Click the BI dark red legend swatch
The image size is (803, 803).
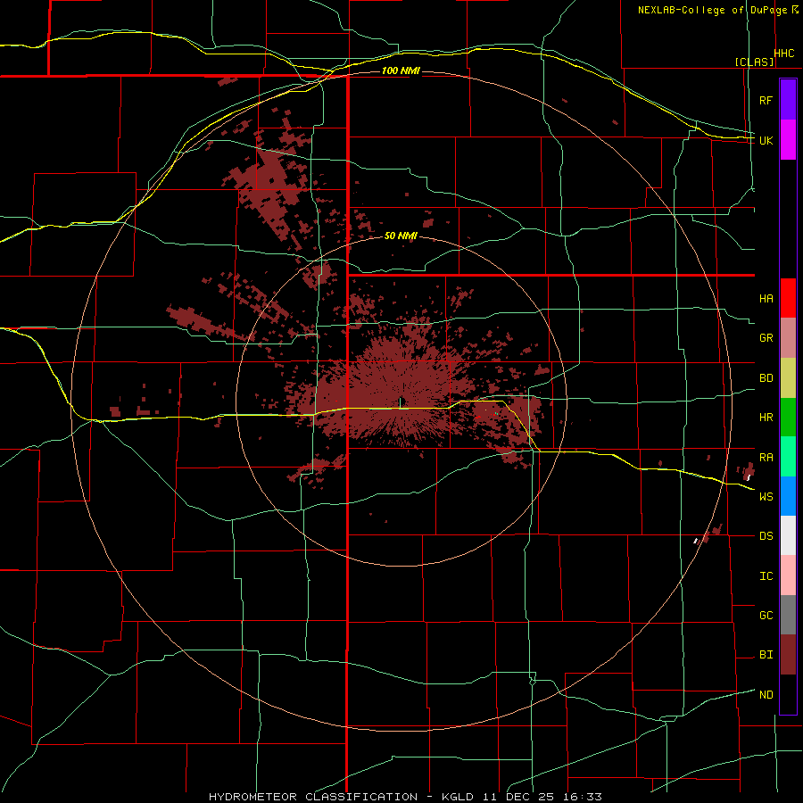pos(788,655)
